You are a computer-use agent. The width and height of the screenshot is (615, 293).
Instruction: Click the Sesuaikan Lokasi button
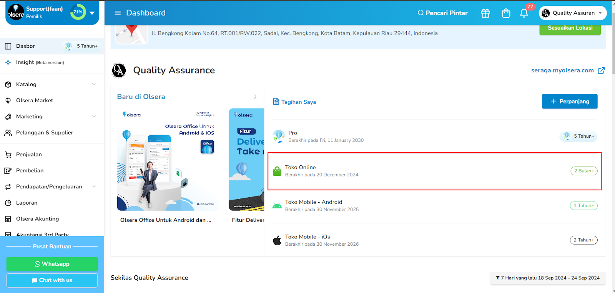[x=570, y=29]
